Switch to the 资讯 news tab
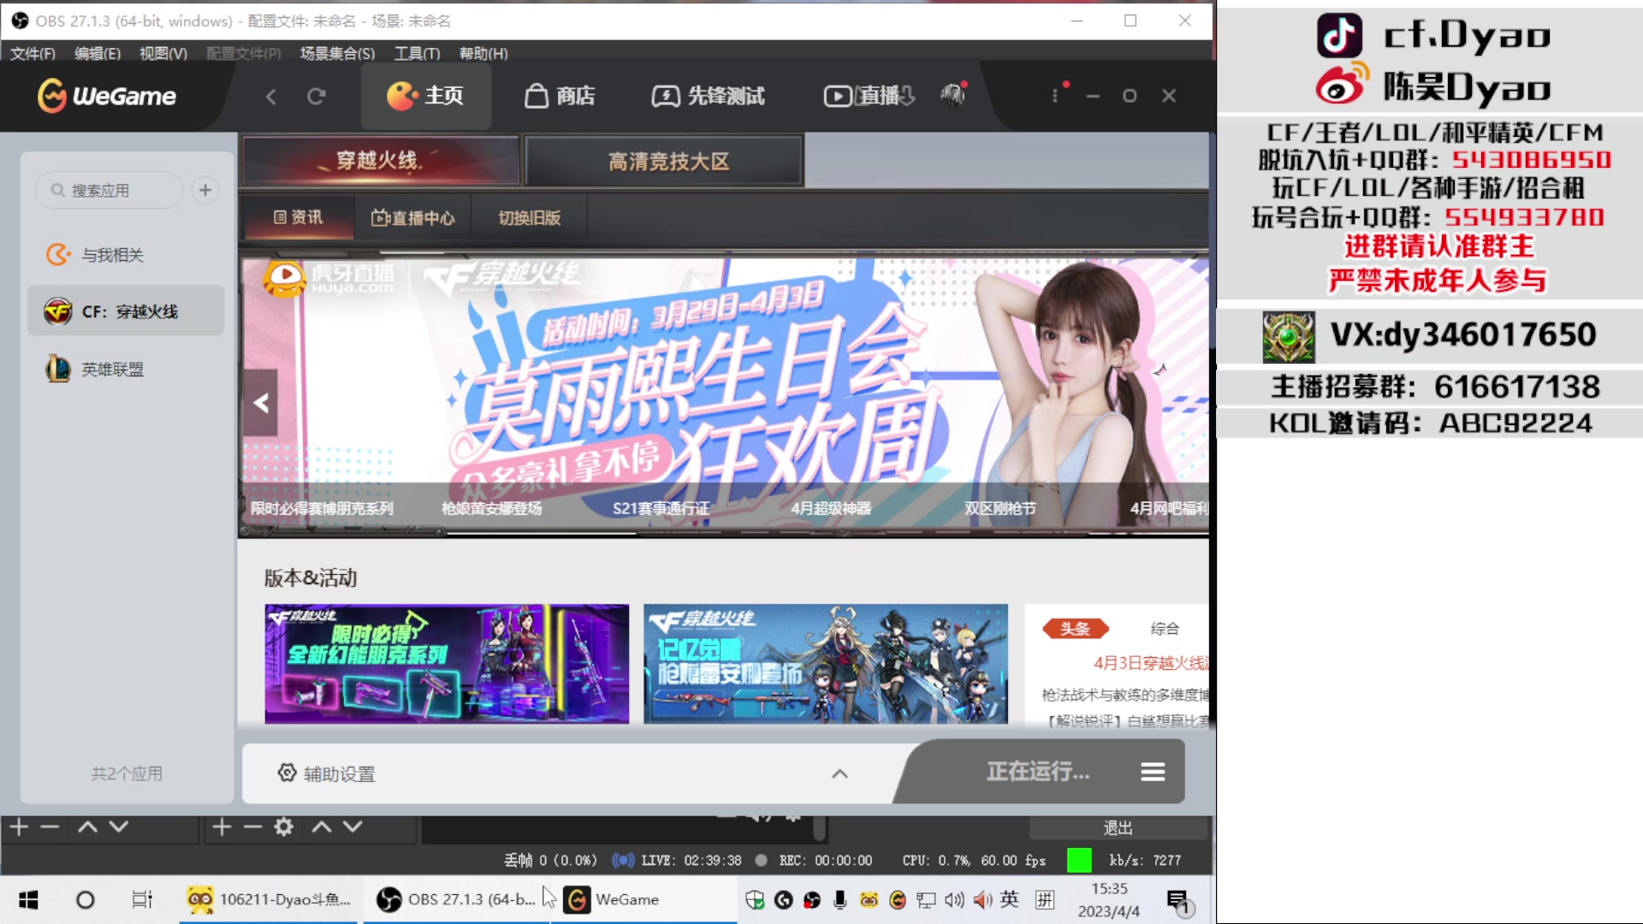The width and height of the screenshot is (1643, 924). [298, 217]
